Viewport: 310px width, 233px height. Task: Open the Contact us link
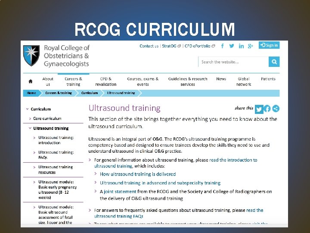click(149, 46)
